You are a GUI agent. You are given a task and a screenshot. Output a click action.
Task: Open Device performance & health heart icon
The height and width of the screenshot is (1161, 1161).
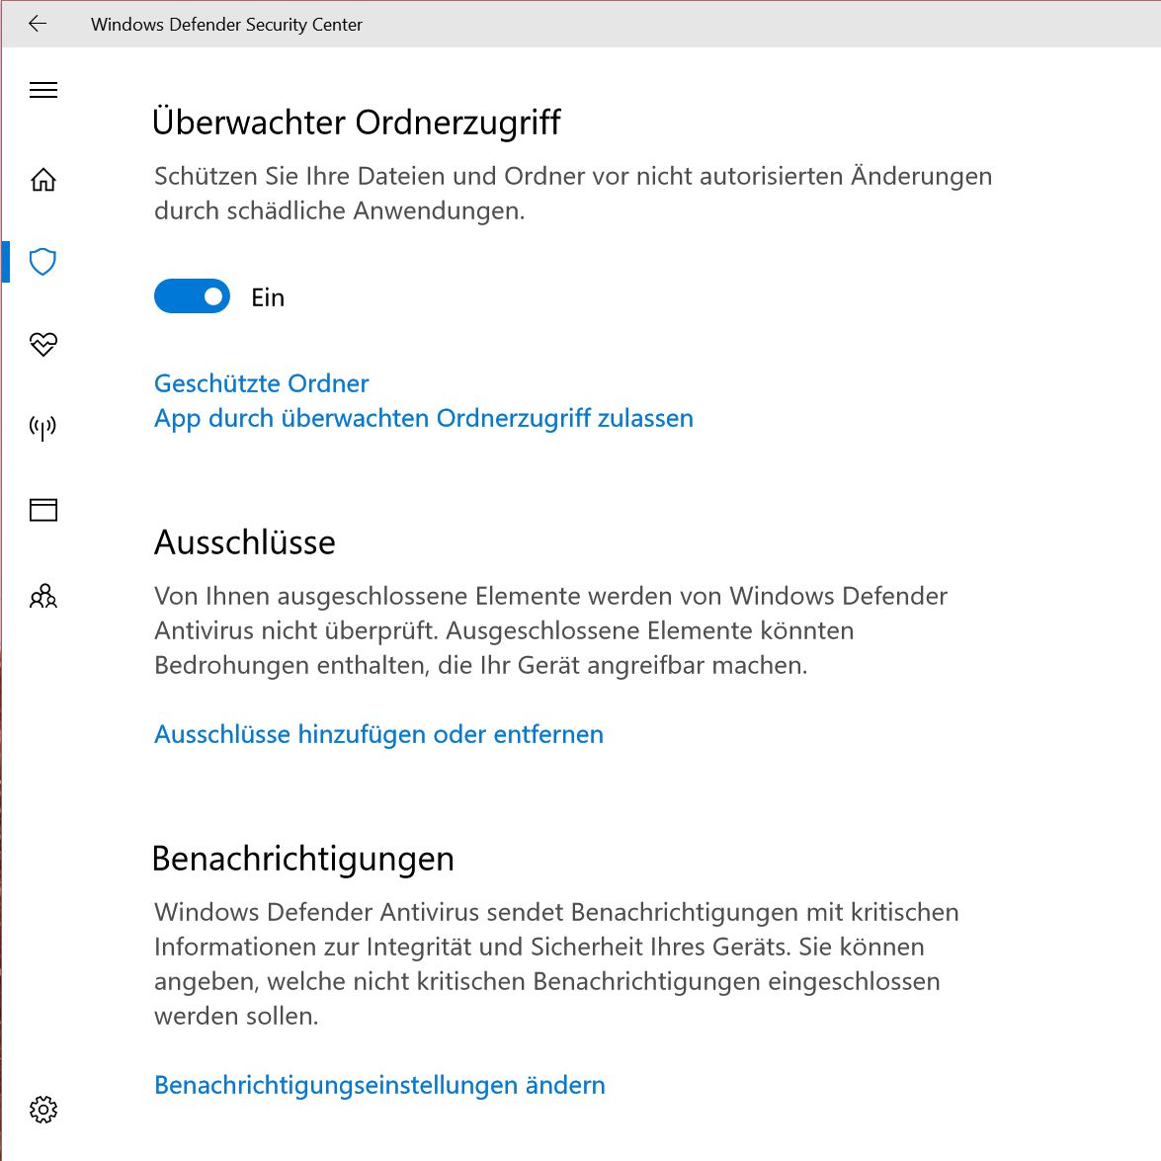[x=42, y=344]
